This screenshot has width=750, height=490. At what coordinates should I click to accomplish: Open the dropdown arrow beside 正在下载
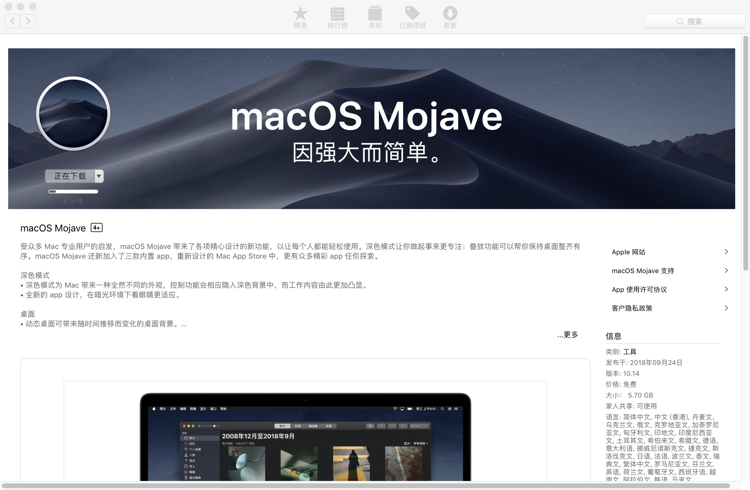click(x=99, y=176)
